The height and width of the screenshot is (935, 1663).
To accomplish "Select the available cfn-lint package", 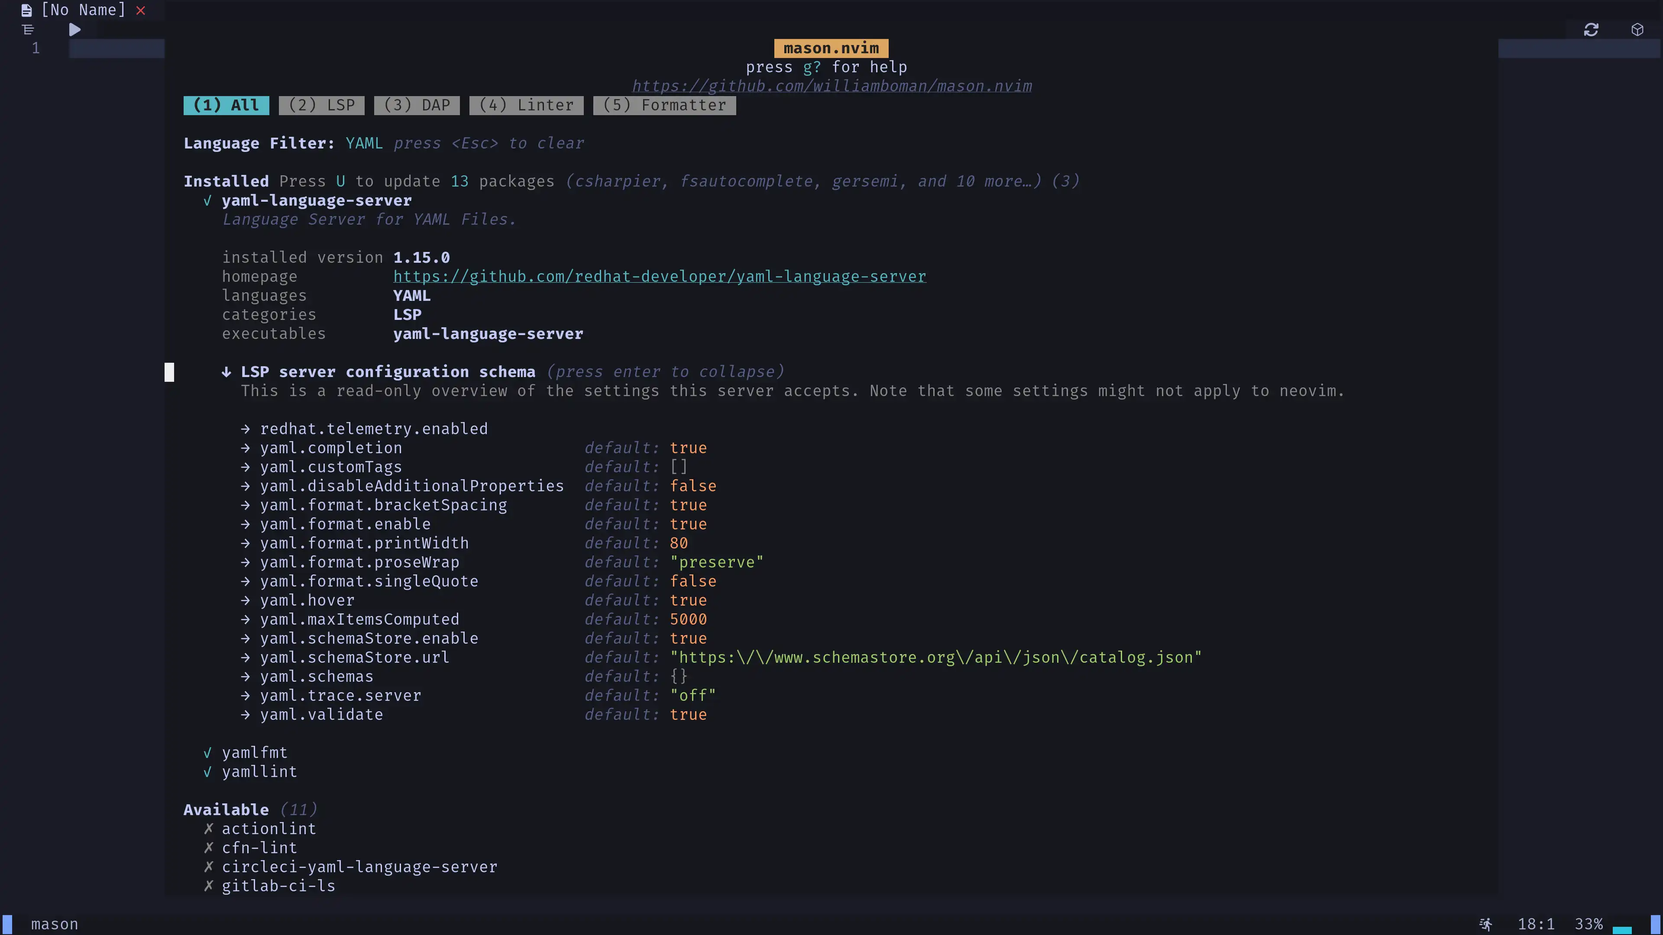I will pyautogui.click(x=259, y=848).
